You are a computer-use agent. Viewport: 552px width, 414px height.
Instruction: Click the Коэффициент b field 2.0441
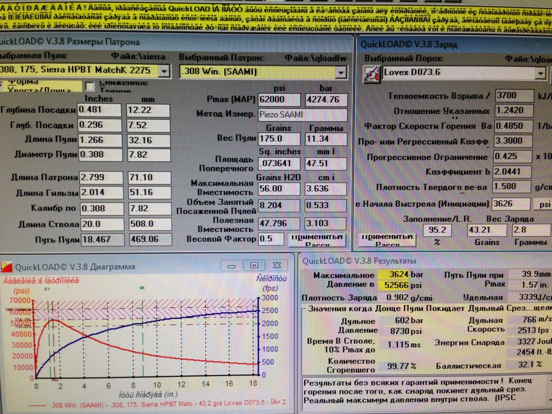(512, 172)
